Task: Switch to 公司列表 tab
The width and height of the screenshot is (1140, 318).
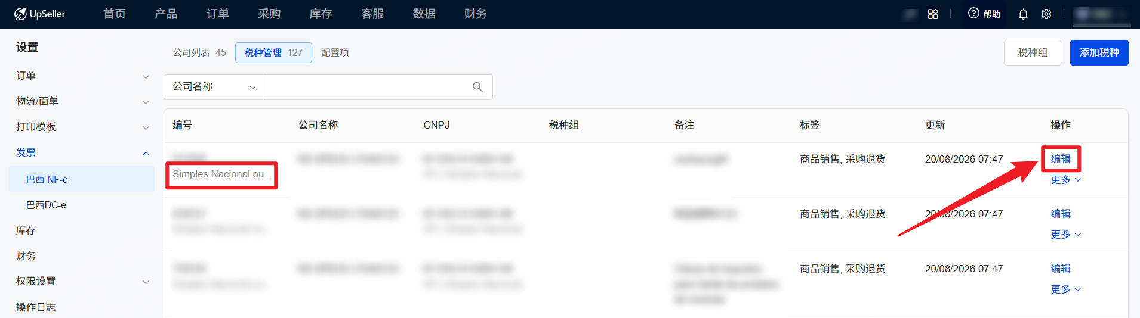Action: [199, 52]
